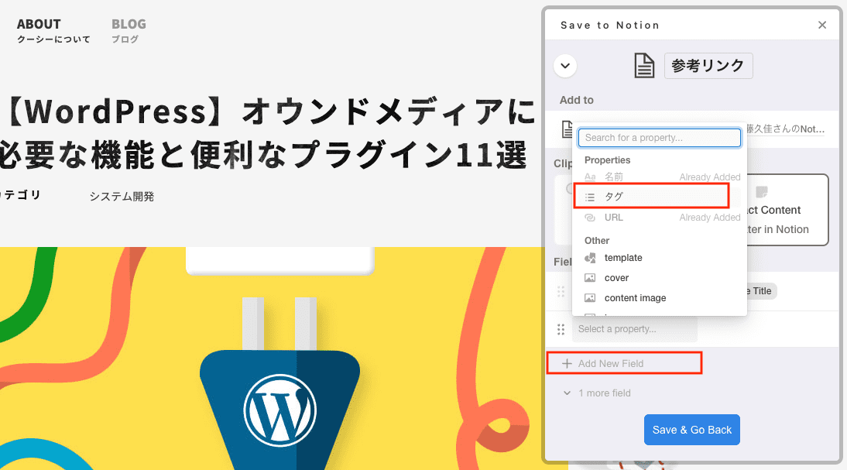Click the Aa text icon beside 名前
847x470 pixels.
590,177
